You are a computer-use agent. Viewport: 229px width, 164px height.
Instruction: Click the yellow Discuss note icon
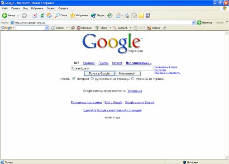(x=141, y=15)
